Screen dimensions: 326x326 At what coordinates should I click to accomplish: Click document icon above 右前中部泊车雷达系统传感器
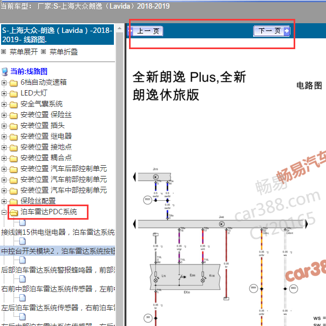pyautogui.click(x=23, y=279)
